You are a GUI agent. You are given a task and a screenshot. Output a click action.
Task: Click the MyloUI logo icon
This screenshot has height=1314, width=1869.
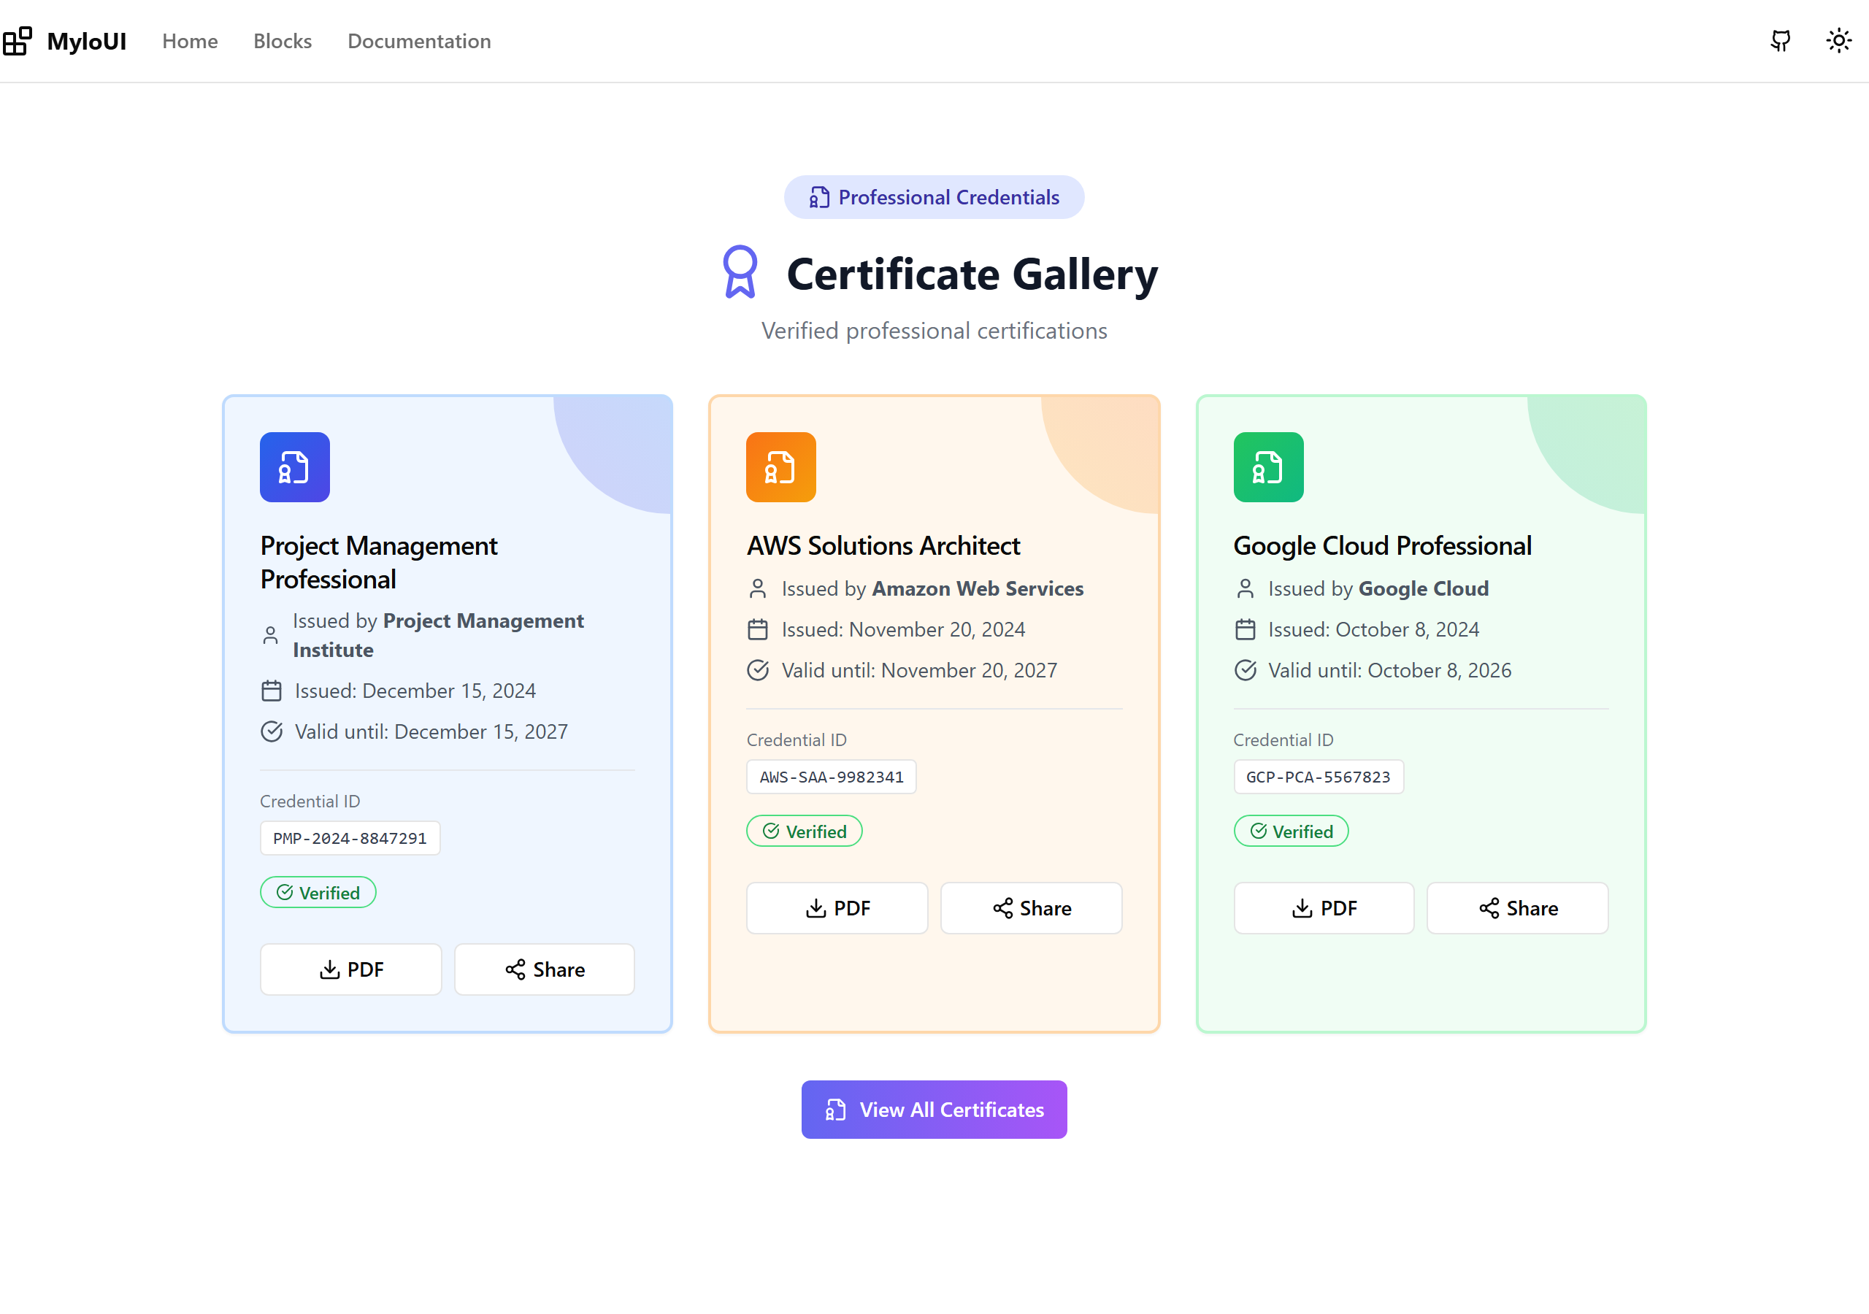click(x=17, y=41)
